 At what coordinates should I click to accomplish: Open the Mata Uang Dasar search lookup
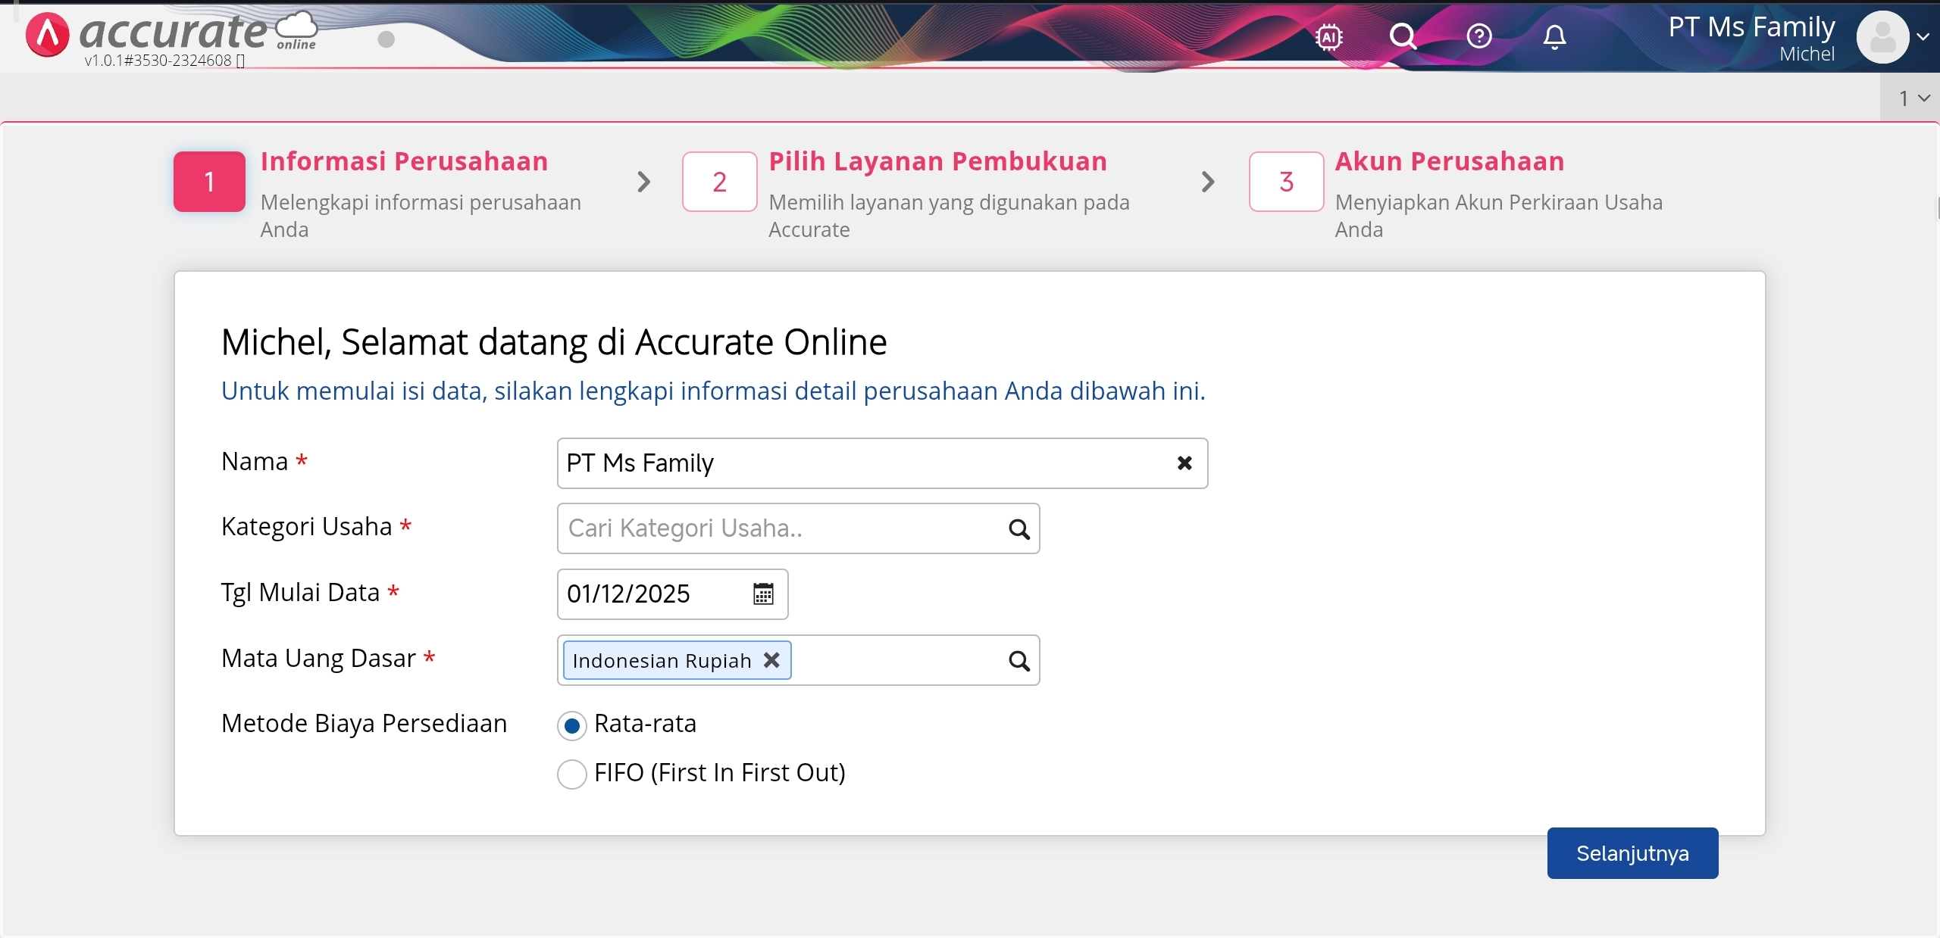[1019, 662]
